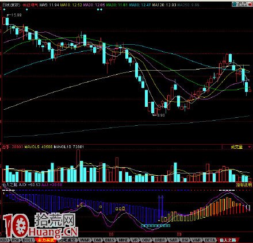The width and height of the screenshot is (253, 243).
Task: Click the 9.90 low price label
Action: click(x=161, y=115)
